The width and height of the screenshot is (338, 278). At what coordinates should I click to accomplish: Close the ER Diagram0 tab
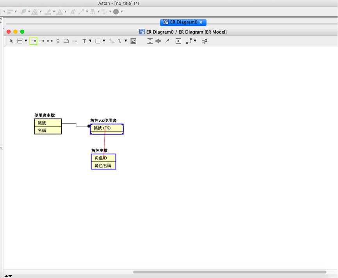(x=201, y=22)
